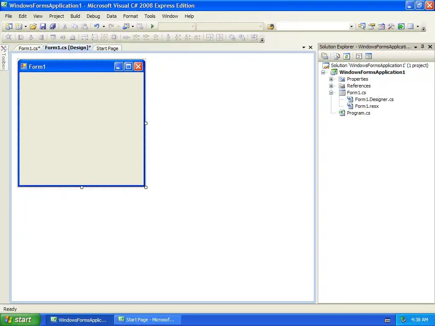Toggle Auto Hide pin on Solution Explorer

coord(423,47)
